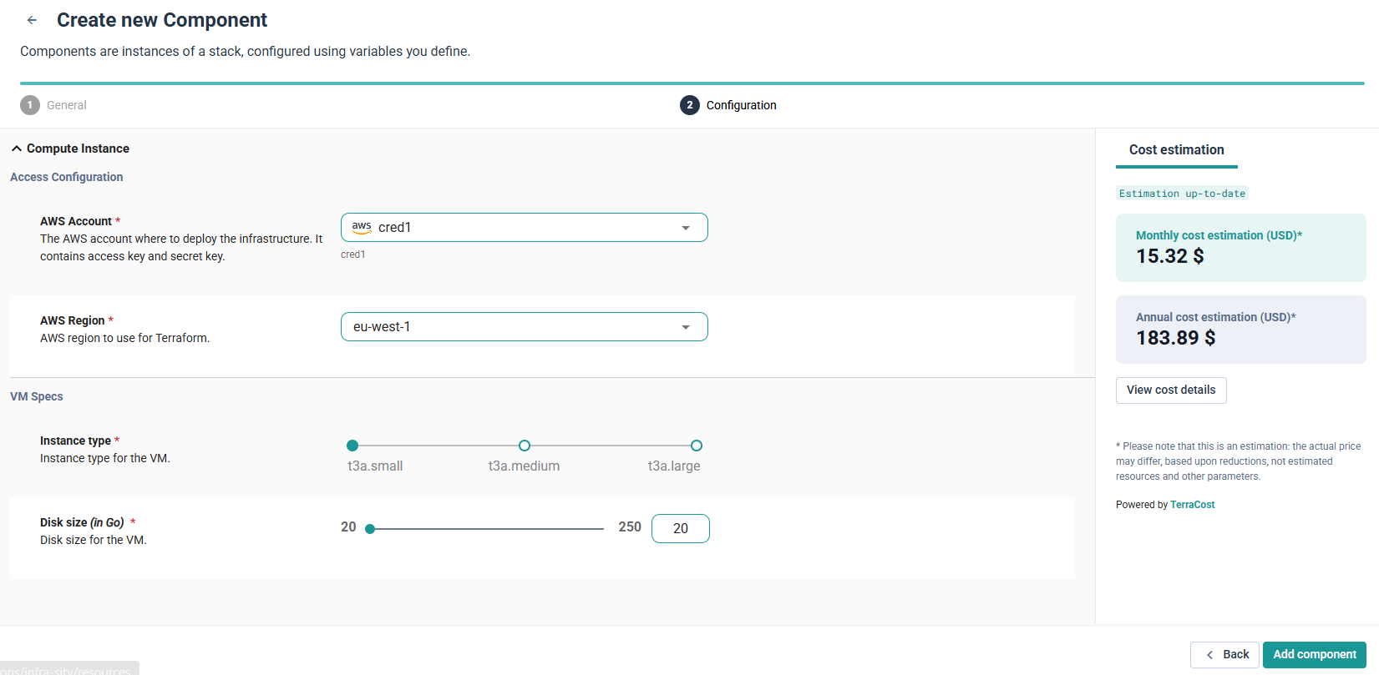Click the Add component button

1314,655
